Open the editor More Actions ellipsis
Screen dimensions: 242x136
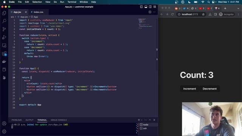pos(154,12)
